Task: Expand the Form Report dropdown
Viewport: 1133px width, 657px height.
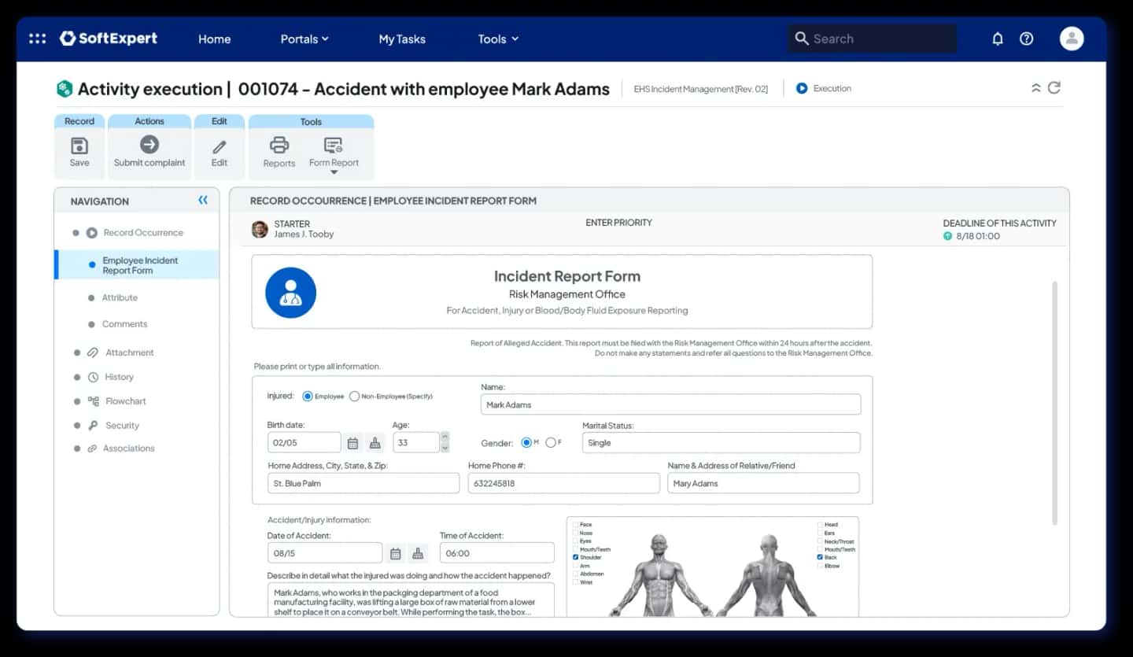Action: point(334,172)
